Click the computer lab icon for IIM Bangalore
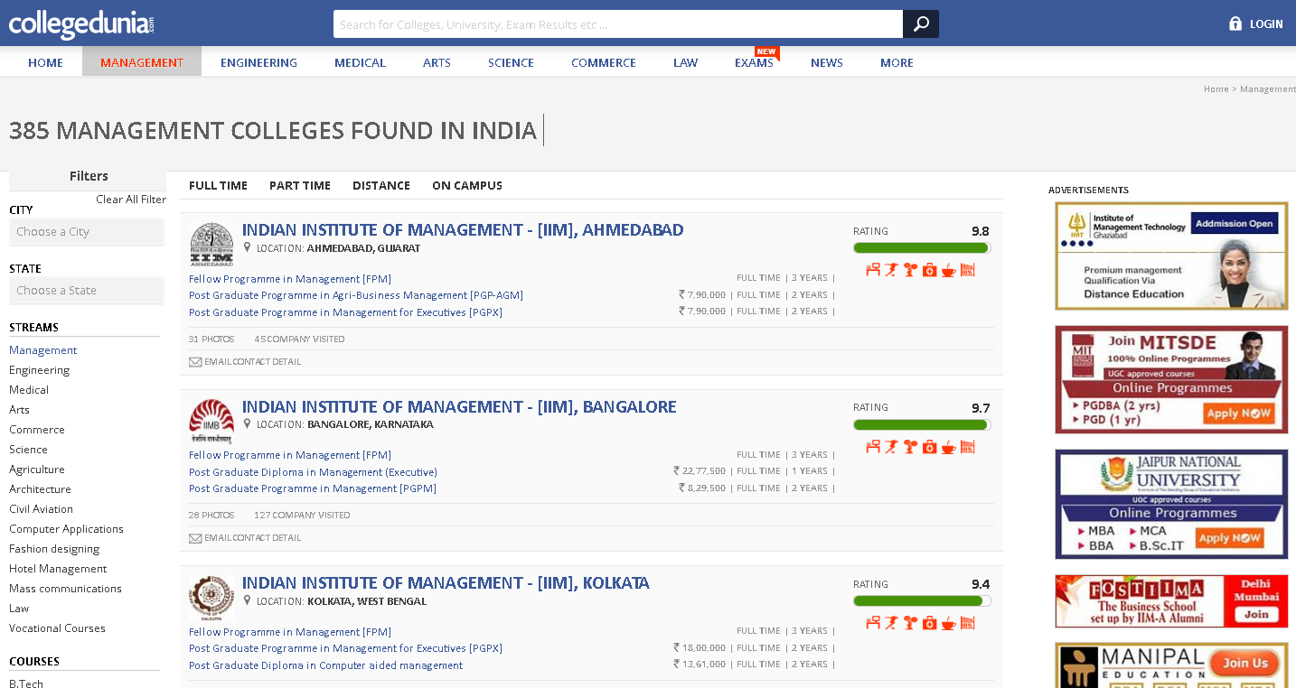Image resolution: width=1296 pixels, height=688 pixels. [873, 446]
